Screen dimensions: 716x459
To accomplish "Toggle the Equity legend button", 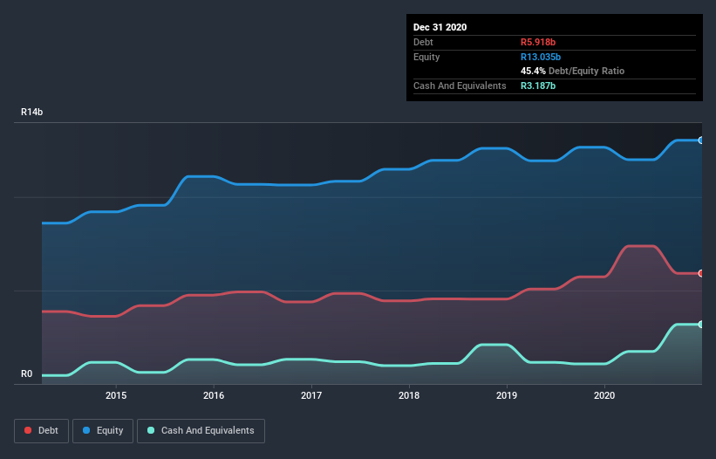I will [103, 431].
